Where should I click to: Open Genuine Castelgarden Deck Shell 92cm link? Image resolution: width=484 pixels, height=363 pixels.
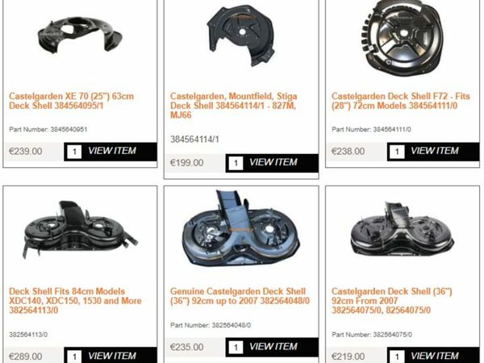pyautogui.click(x=240, y=296)
